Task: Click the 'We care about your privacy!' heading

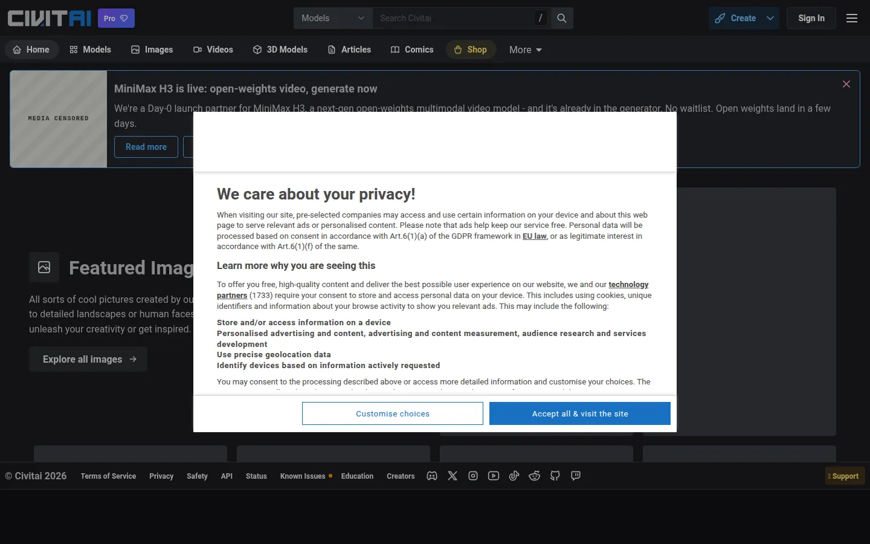Action: tap(316, 194)
